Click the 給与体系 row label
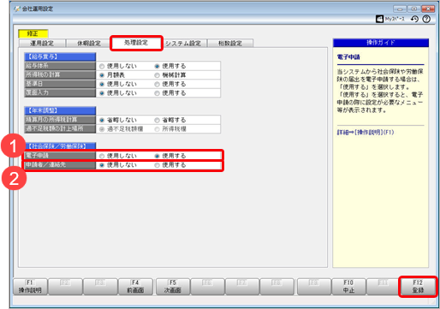 pyautogui.click(x=60, y=66)
